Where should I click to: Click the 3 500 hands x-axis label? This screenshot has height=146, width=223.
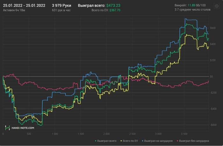point(184,134)
